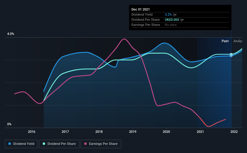Click the 2019 x-axis label

[x=133, y=132]
